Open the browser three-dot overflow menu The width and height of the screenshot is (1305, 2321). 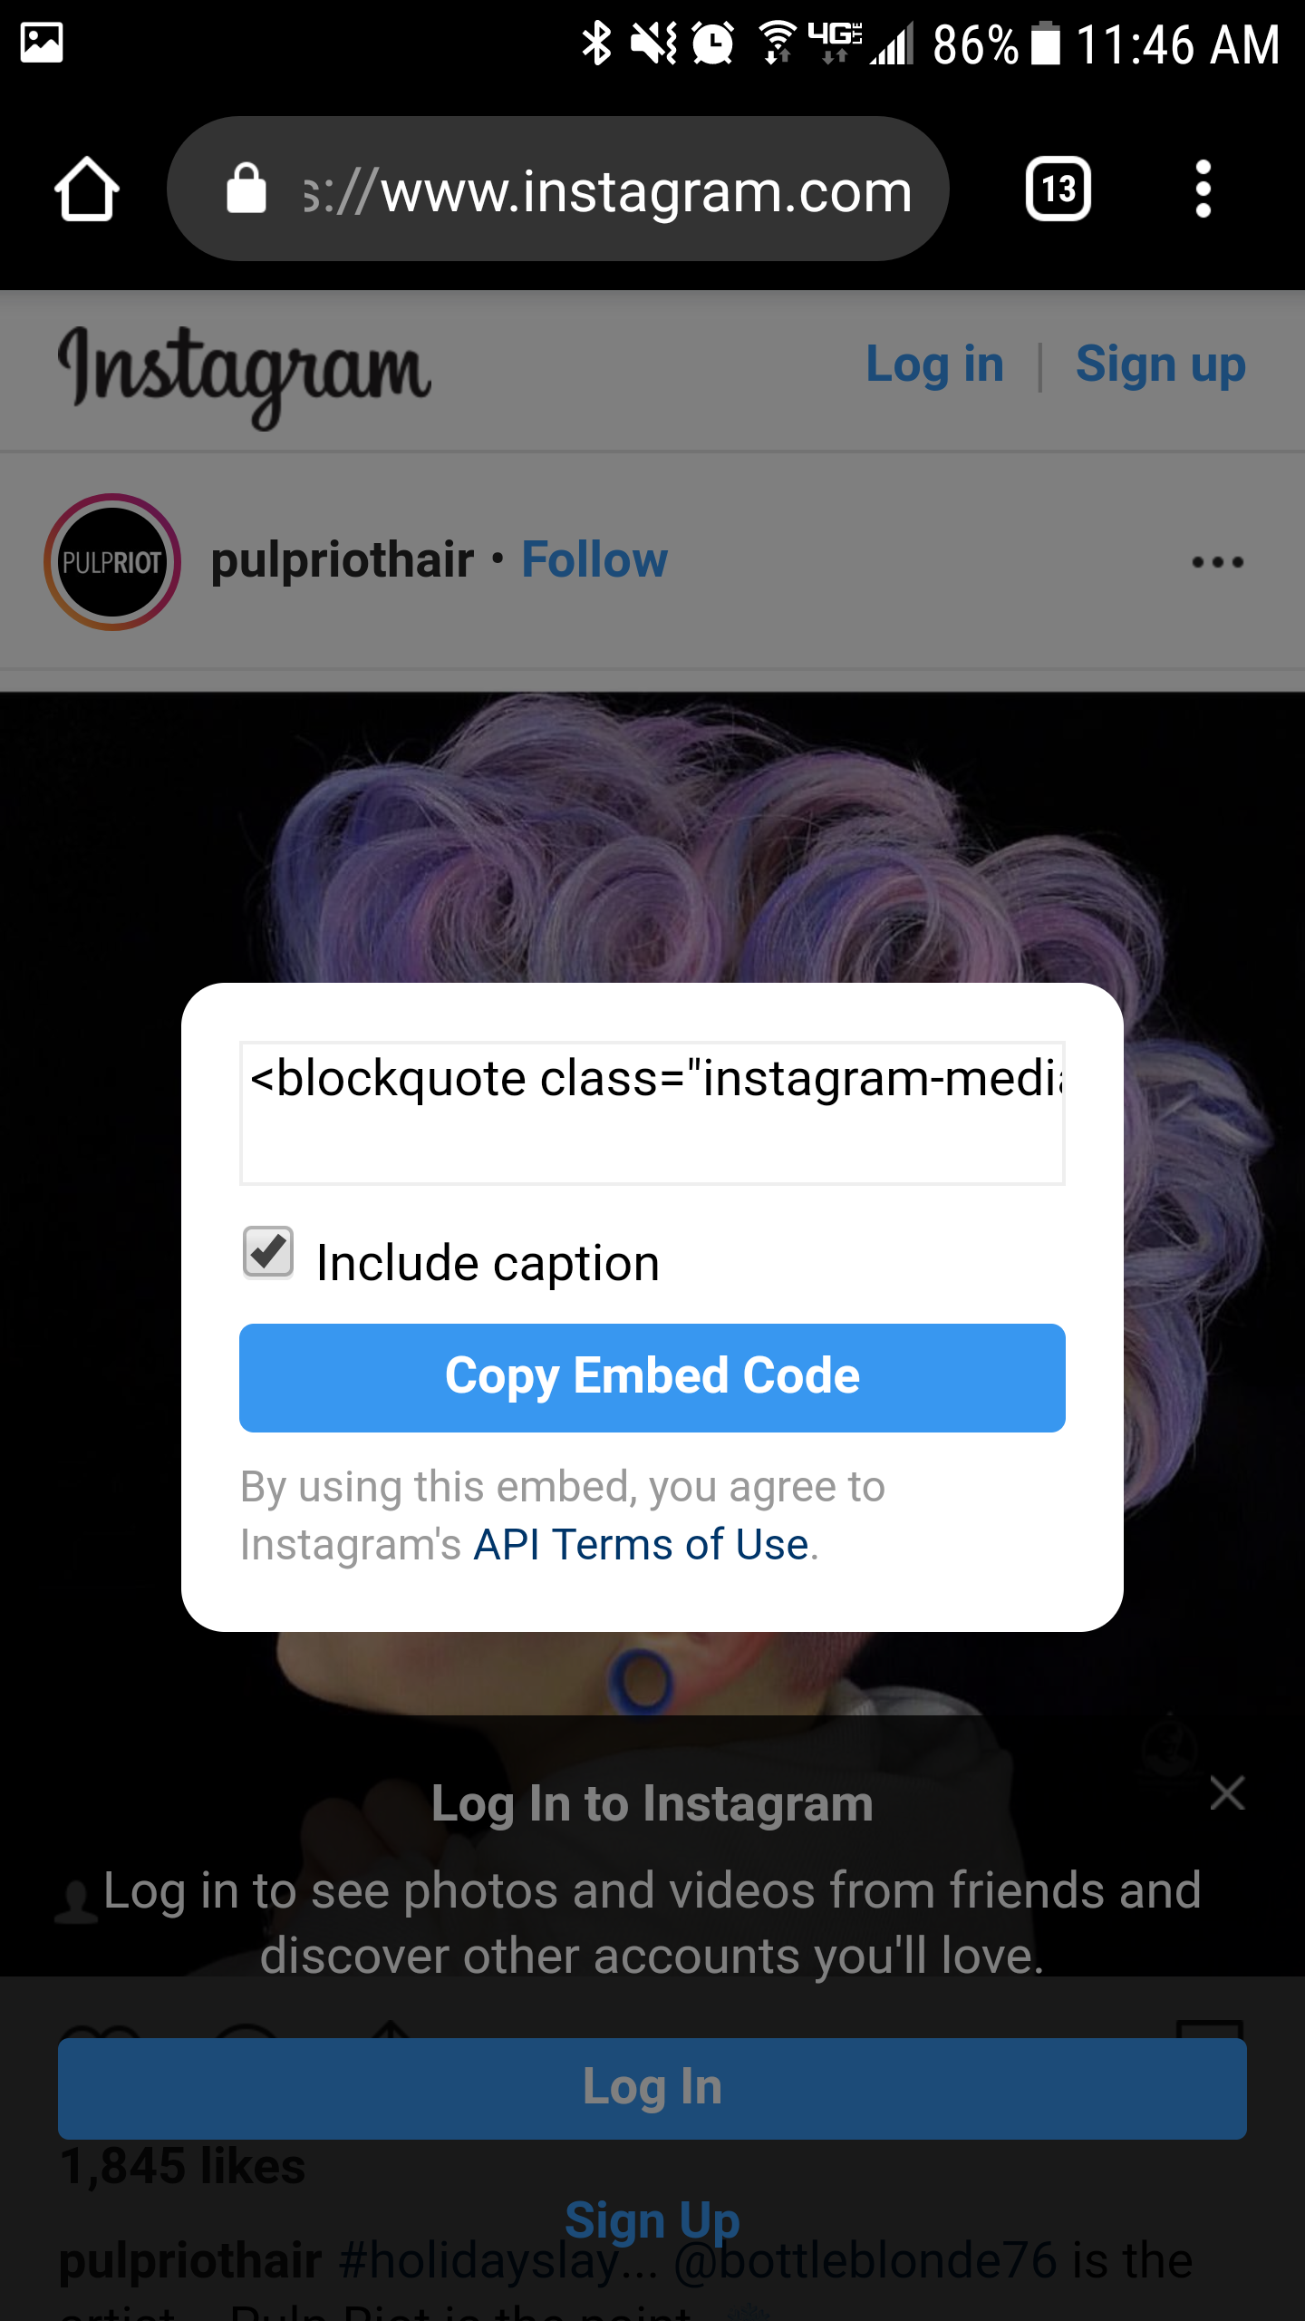(x=1203, y=189)
